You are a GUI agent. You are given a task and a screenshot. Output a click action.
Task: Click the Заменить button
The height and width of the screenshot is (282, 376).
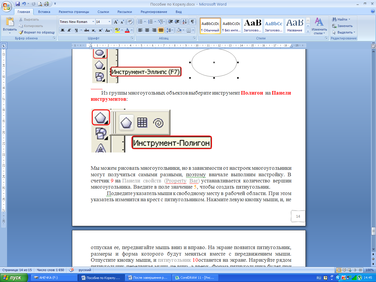(342, 26)
